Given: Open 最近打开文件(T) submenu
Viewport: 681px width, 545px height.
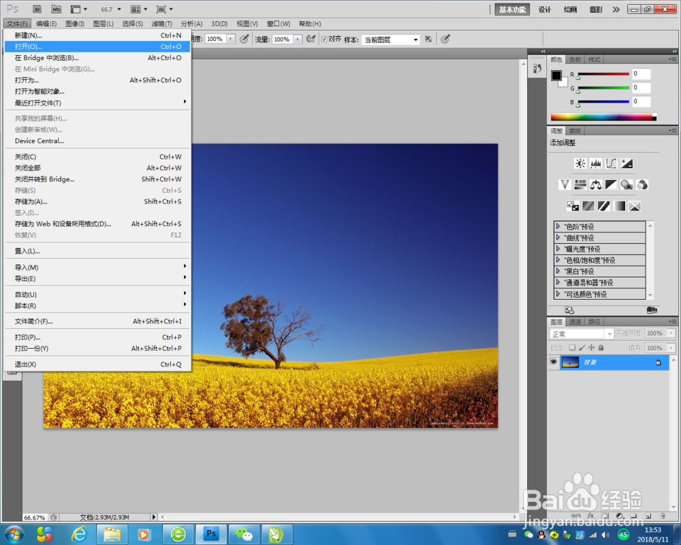Looking at the screenshot, I should (x=97, y=103).
